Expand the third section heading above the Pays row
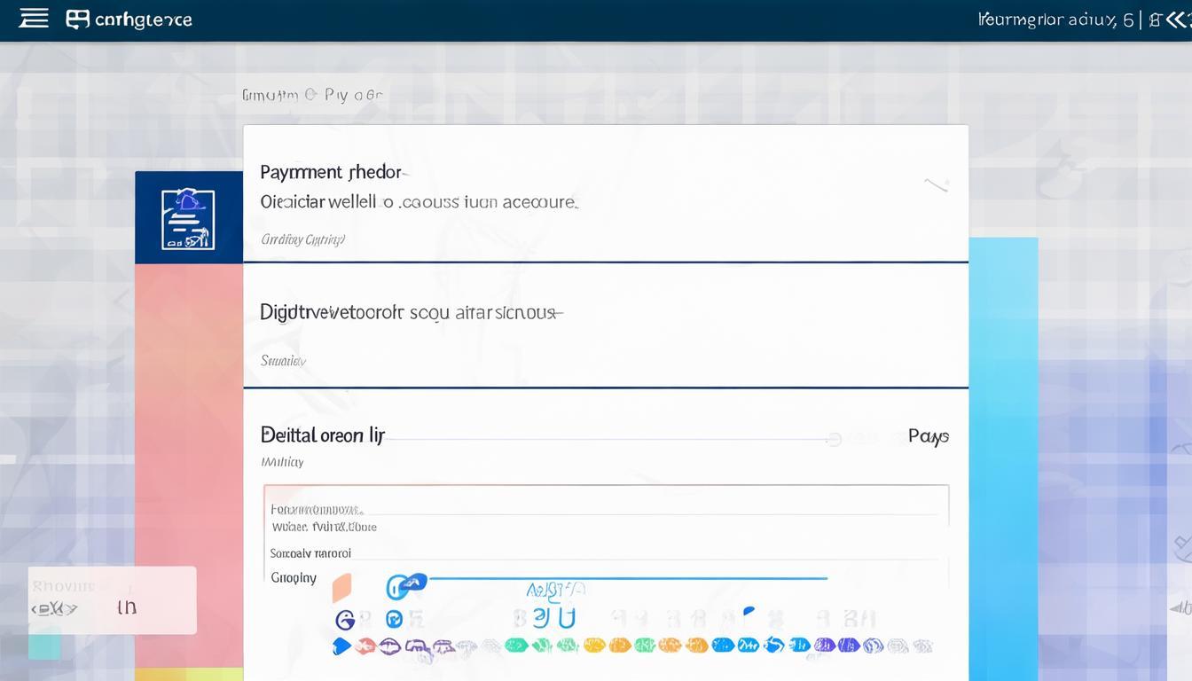The image size is (1192, 681). click(323, 435)
